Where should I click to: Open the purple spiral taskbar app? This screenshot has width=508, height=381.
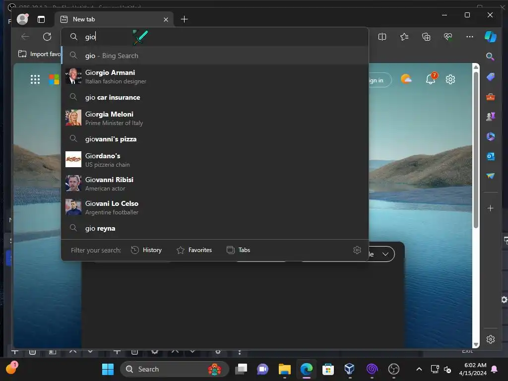tap(372, 369)
